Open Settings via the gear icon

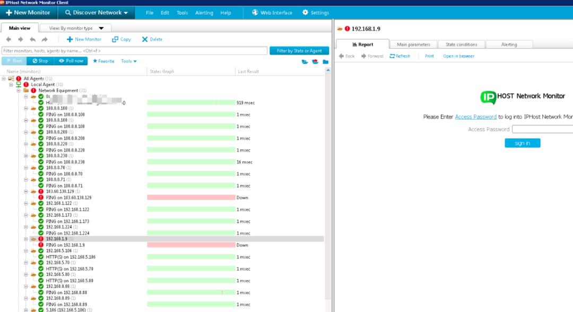tap(305, 12)
